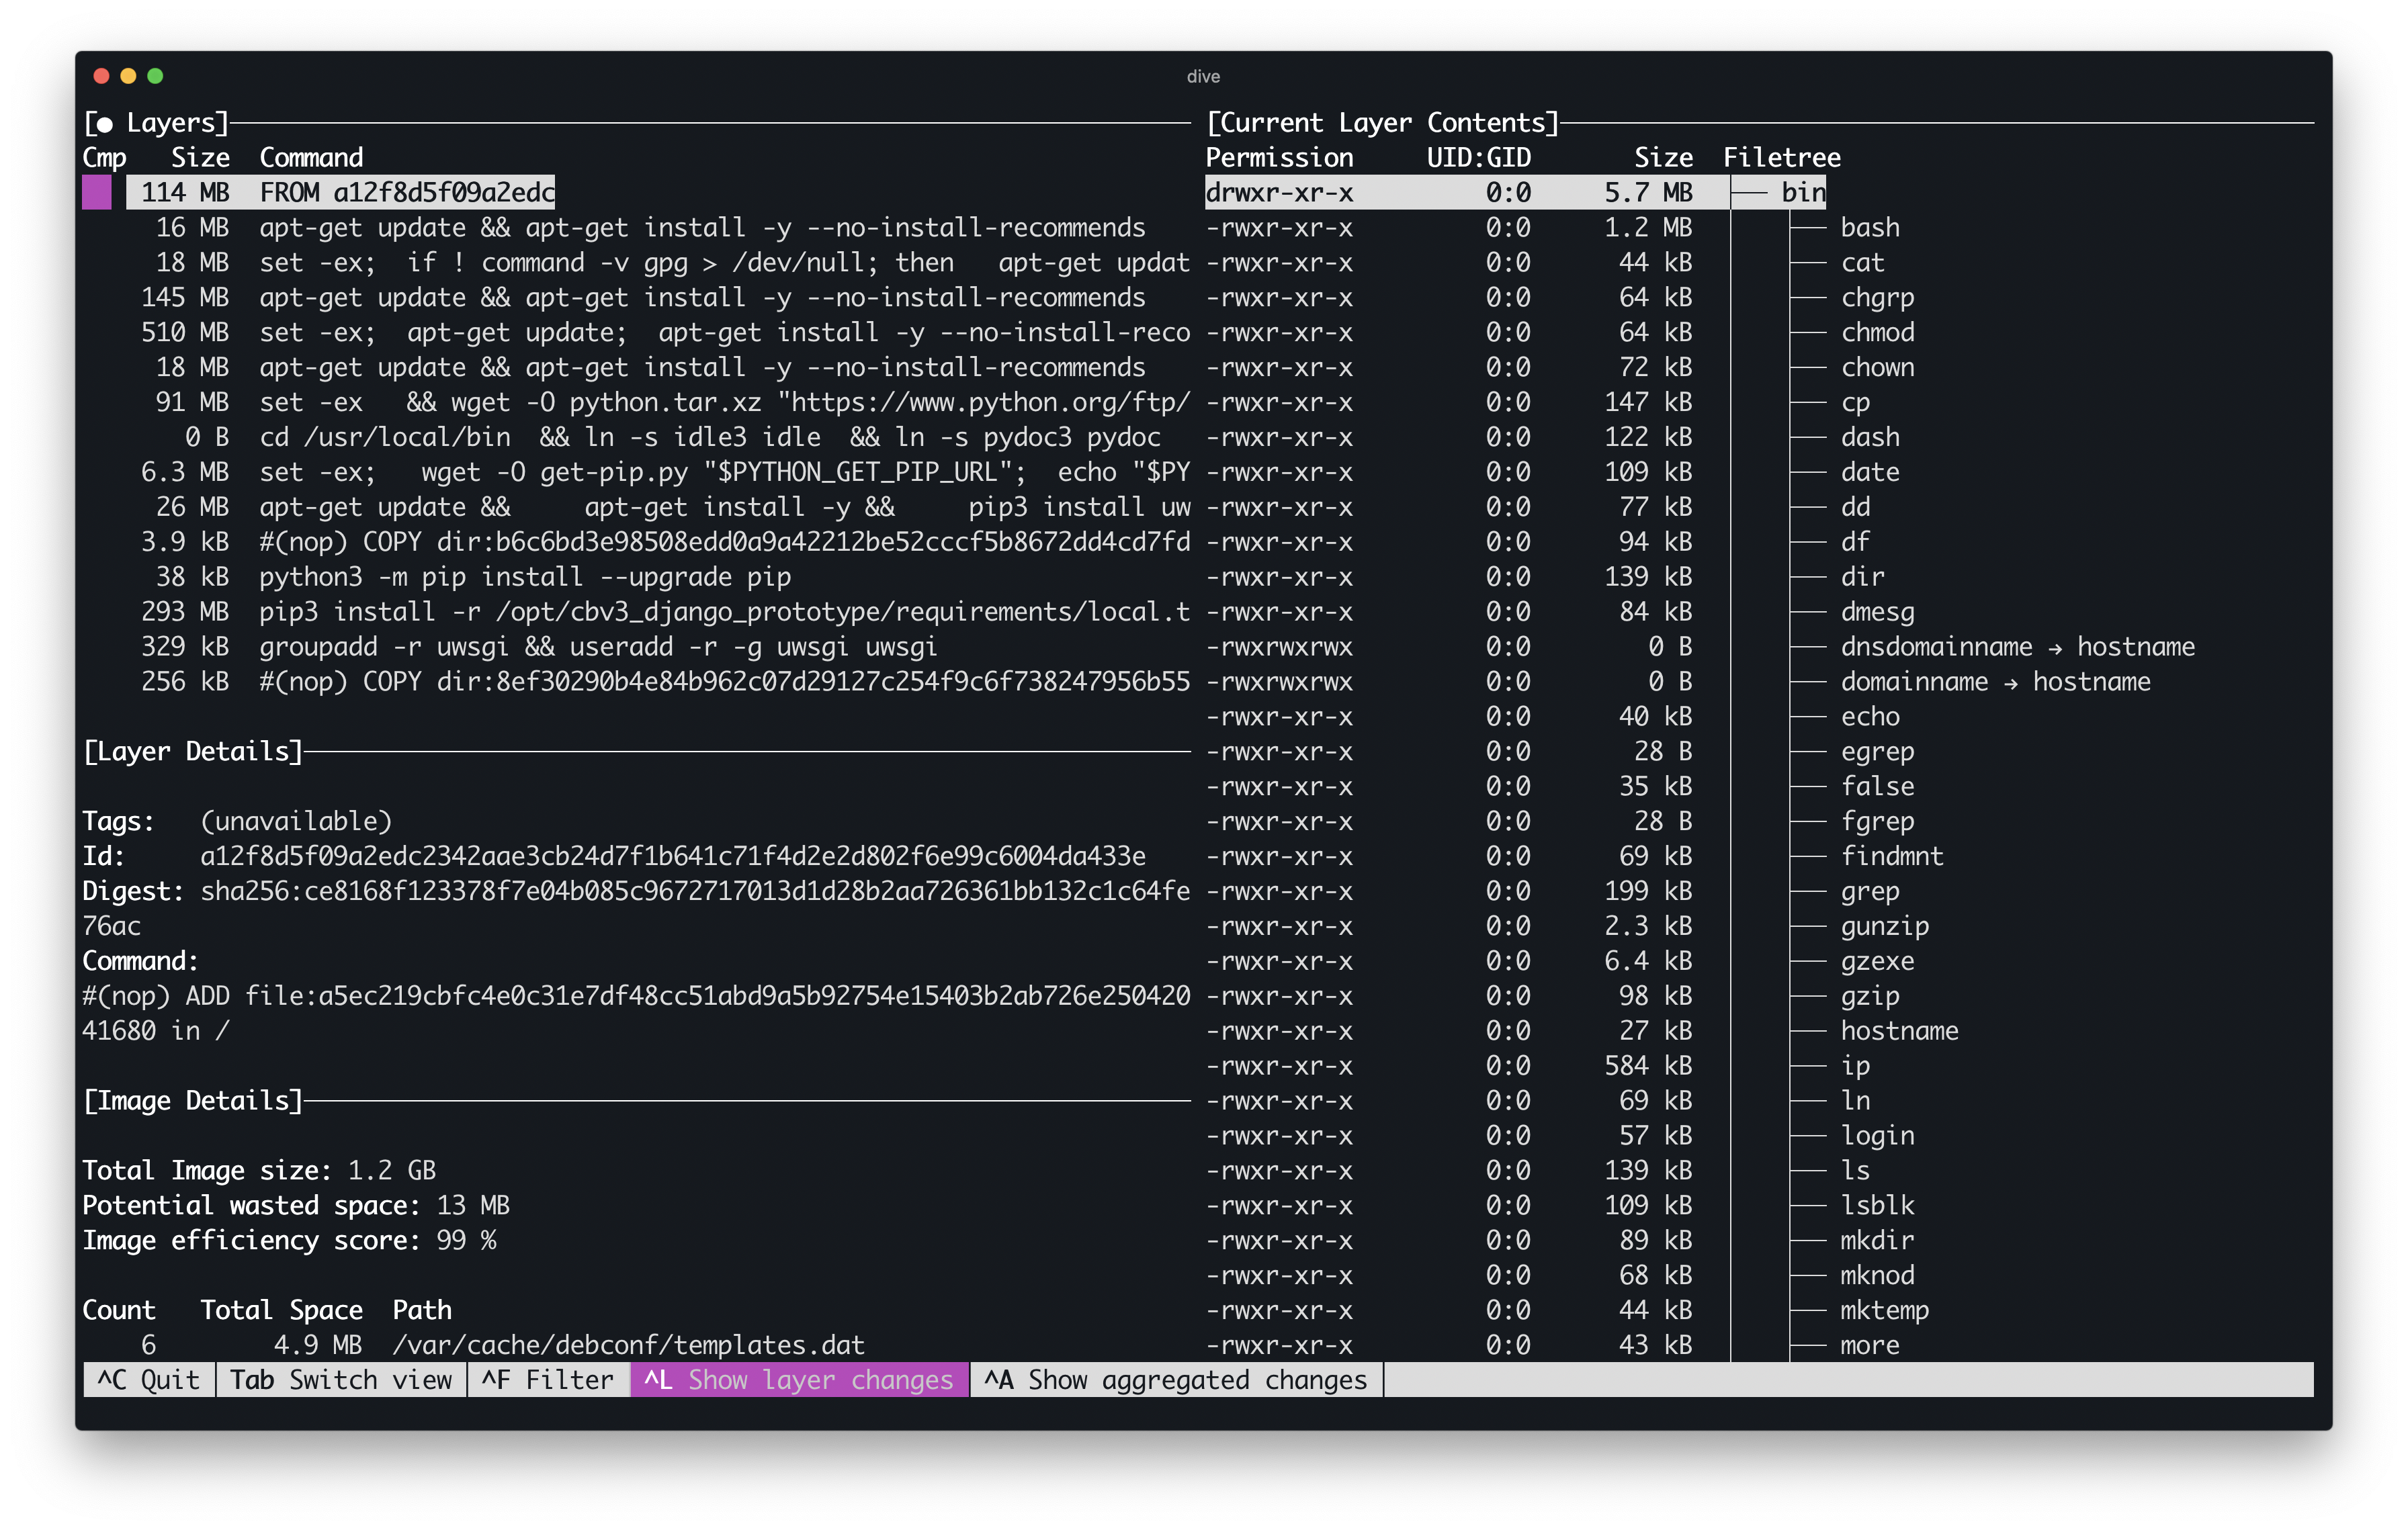Select the 114 MB FROM a12f8d5f09a2edc layer
The height and width of the screenshot is (1530, 2408).
pyautogui.click(x=340, y=192)
